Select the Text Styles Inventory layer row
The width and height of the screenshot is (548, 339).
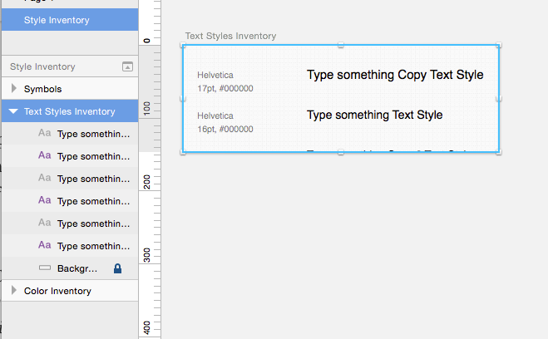(x=70, y=111)
